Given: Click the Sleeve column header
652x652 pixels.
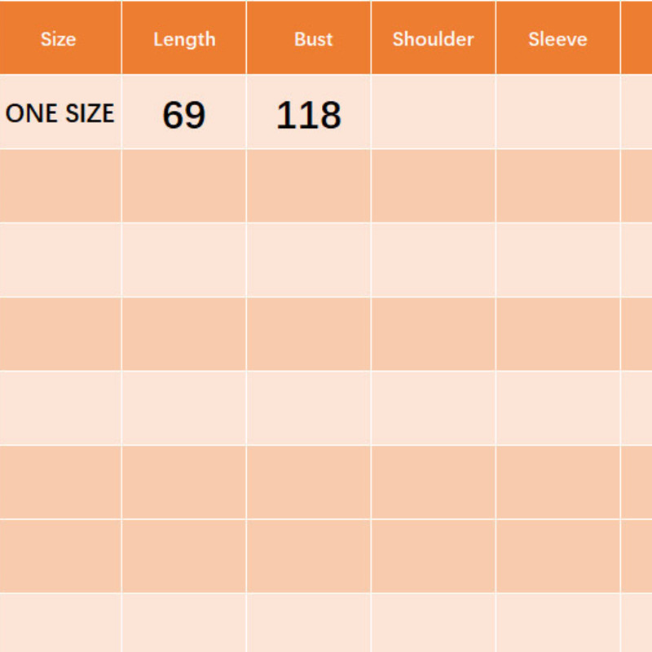Looking at the screenshot, I should coord(557,39).
